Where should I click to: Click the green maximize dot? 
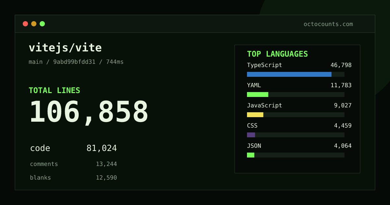(42, 24)
